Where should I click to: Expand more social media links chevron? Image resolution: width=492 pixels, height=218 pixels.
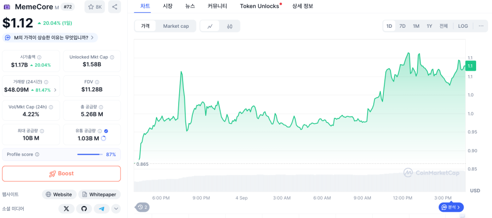pyautogui.click(x=116, y=208)
